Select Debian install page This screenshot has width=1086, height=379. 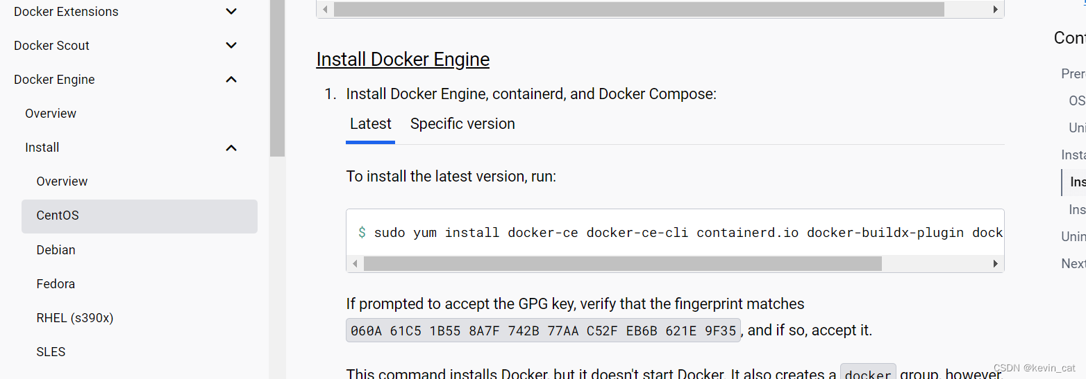[x=56, y=250]
